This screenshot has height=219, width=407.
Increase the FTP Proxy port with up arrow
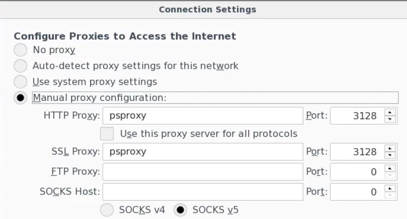coord(390,169)
